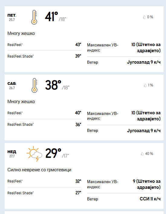This screenshot has height=214, width=166.
Task: Click Friday's RealFeel value 43°
Action: click(x=78, y=45)
